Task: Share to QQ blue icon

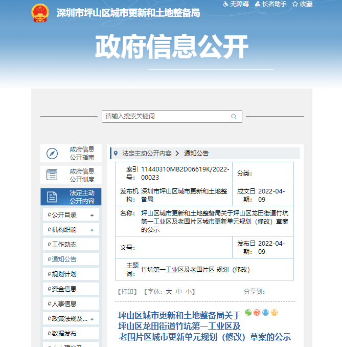Action: 265,313
